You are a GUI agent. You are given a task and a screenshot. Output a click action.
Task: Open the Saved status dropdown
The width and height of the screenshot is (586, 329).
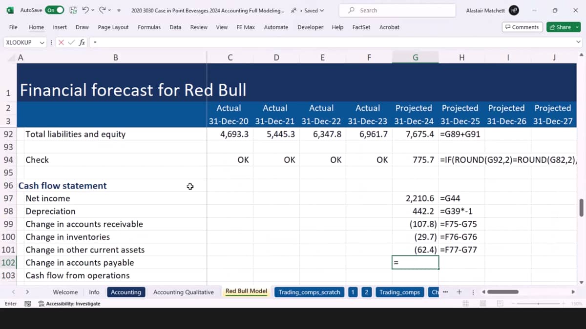314,10
